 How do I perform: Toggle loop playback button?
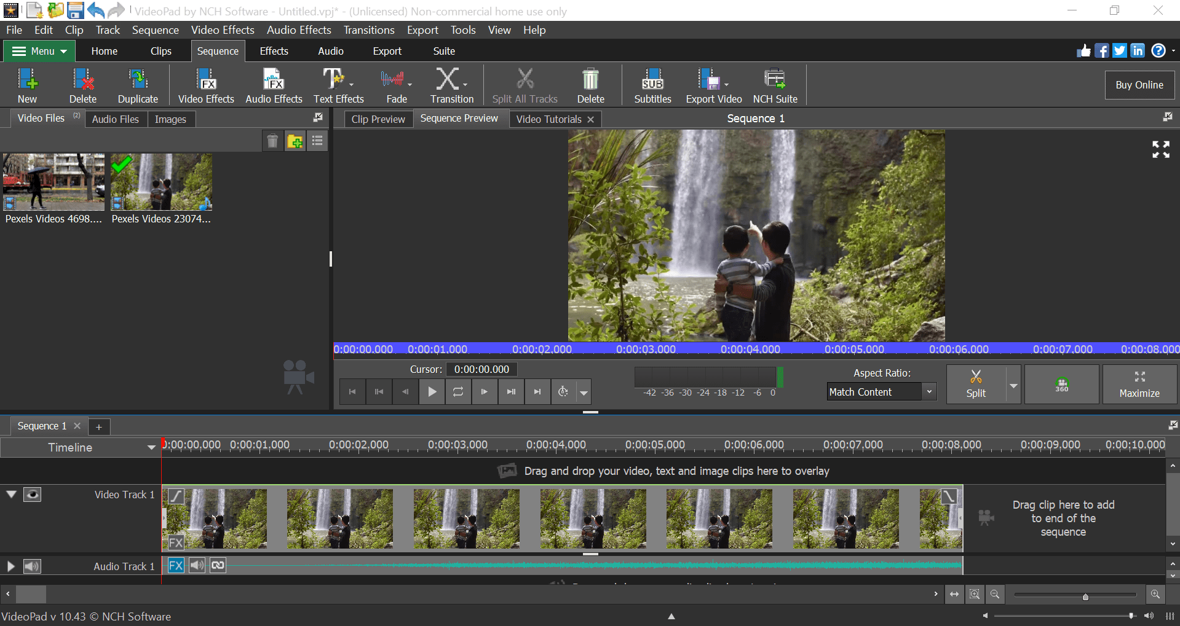click(458, 392)
